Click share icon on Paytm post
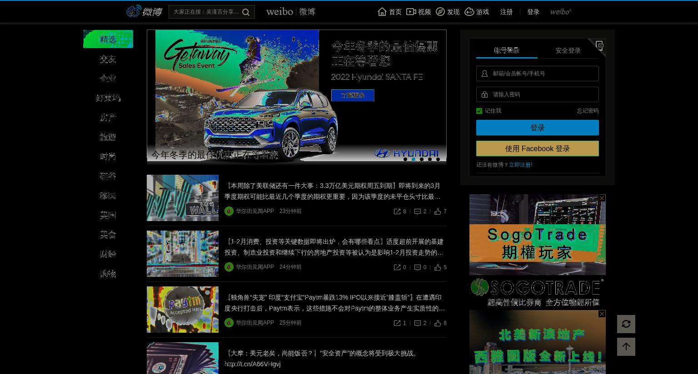Screen dimensions: 698x374 coord(397,323)
